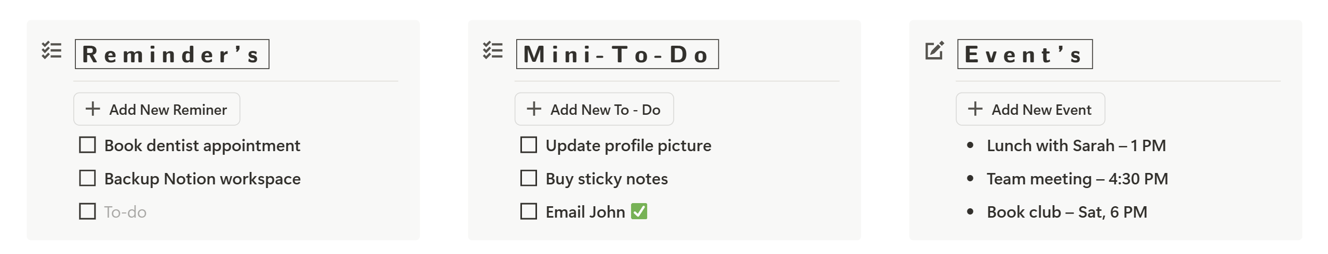The image size is (1328, 254).
Task: Mark Update profile picture as done
Action: [x=529, y=145]
